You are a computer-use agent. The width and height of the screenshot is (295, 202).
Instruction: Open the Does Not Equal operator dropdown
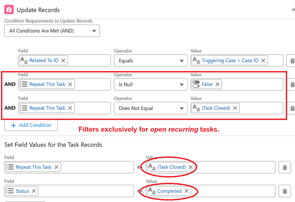[x=150, y=108]
